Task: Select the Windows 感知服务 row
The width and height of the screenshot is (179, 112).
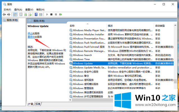Action: 121,80
